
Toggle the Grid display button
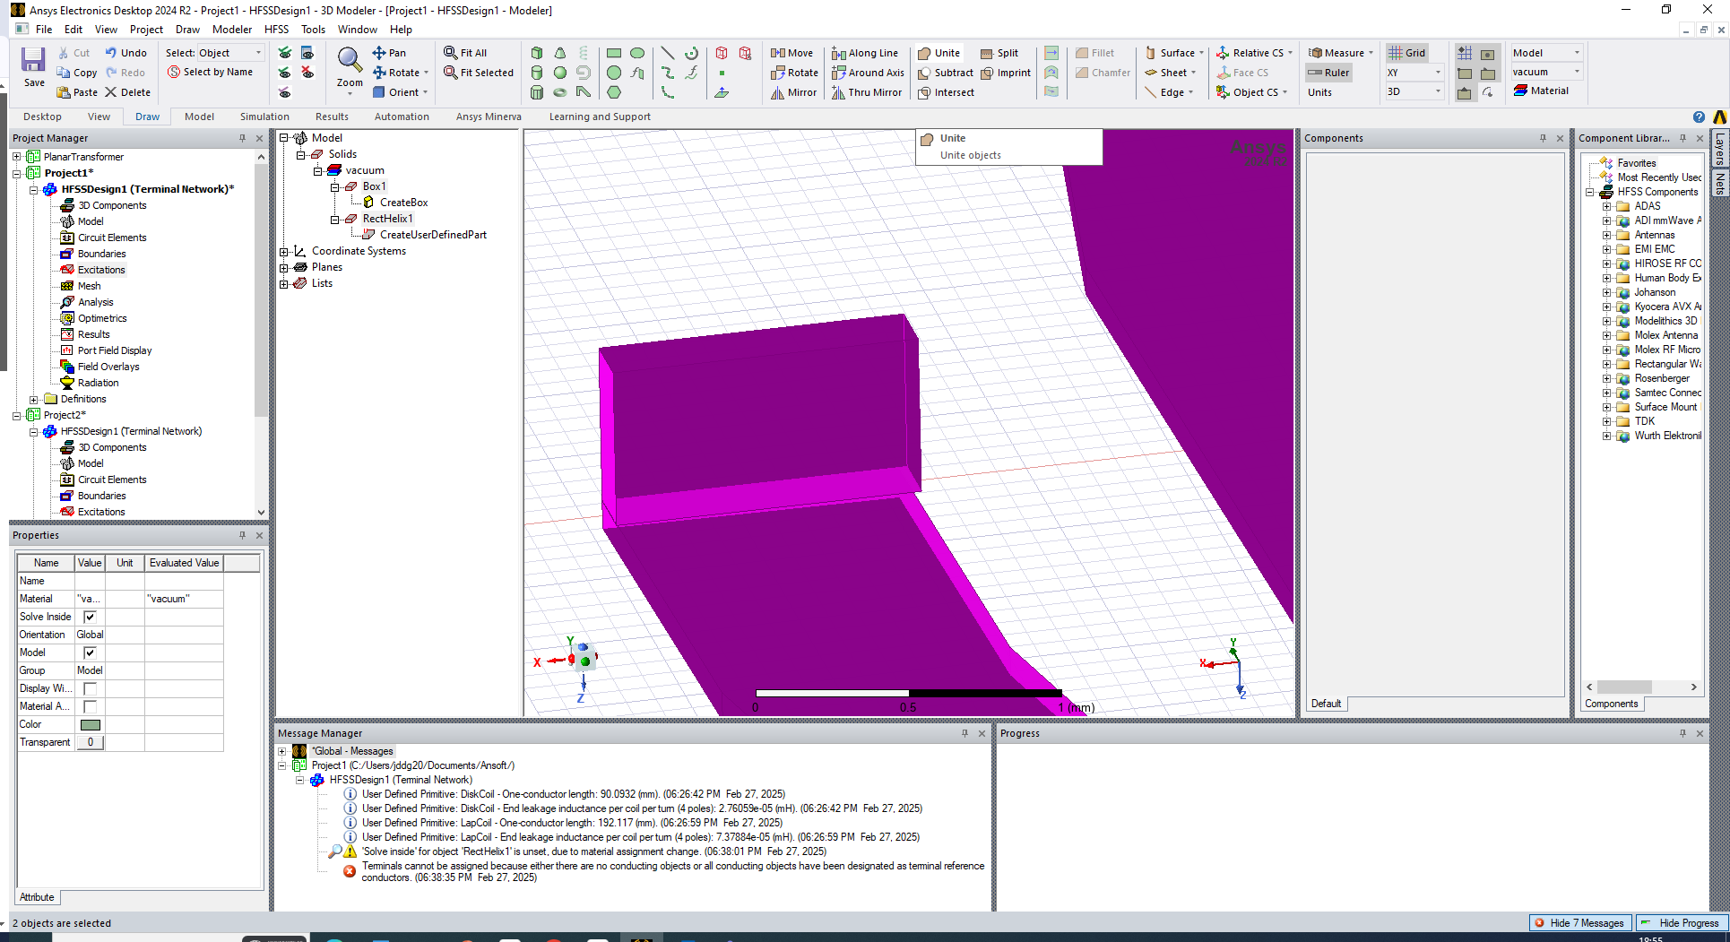pyautogui.click(x=1406, y=53)
